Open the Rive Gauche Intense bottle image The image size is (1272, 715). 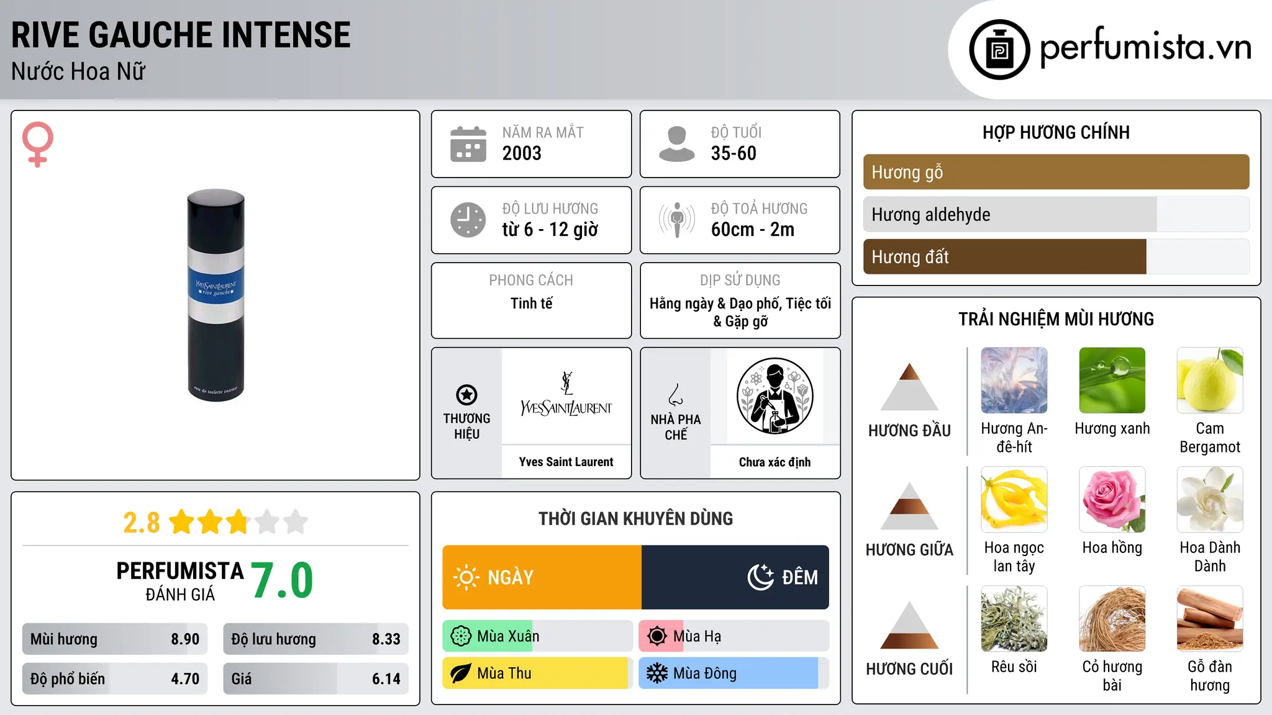[216, 295]
